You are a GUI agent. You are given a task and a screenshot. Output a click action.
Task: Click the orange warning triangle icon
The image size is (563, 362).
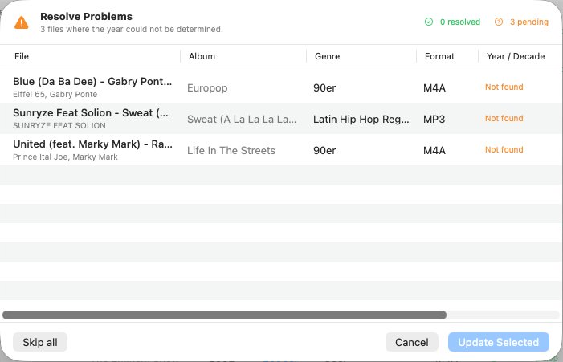(x=22, y=22)
